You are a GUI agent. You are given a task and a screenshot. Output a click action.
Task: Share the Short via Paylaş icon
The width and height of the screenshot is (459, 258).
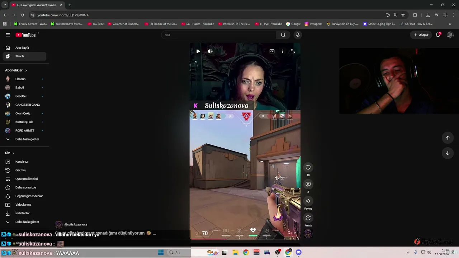tap(308, 201)
